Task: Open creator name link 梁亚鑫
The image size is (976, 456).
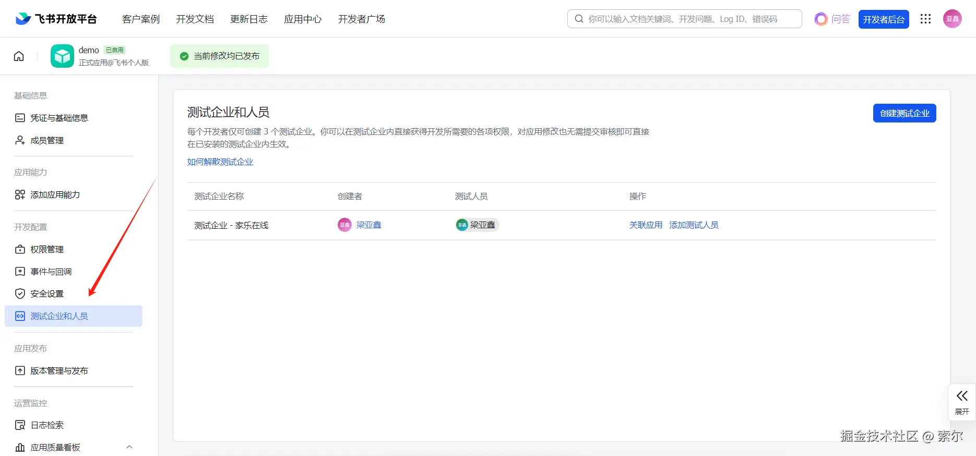Action: (369, 225)
